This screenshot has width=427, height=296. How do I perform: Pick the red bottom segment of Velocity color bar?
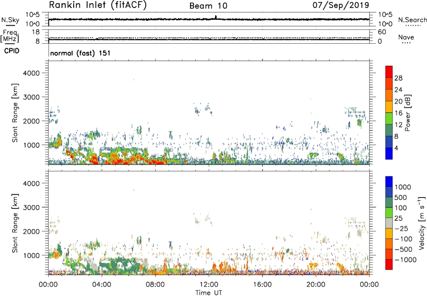pyautogui.click(x=389, y=264)
